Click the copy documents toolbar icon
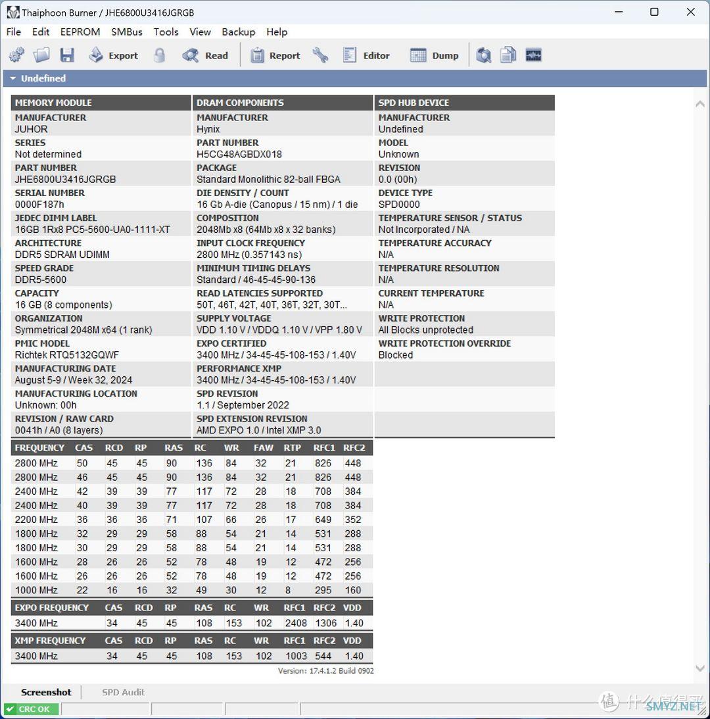Screen dimensions: 710x719 (x=508, y=55)
